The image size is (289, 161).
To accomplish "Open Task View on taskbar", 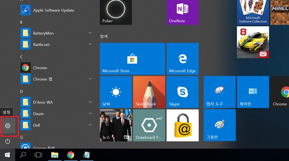I will (x=38, y=155).
